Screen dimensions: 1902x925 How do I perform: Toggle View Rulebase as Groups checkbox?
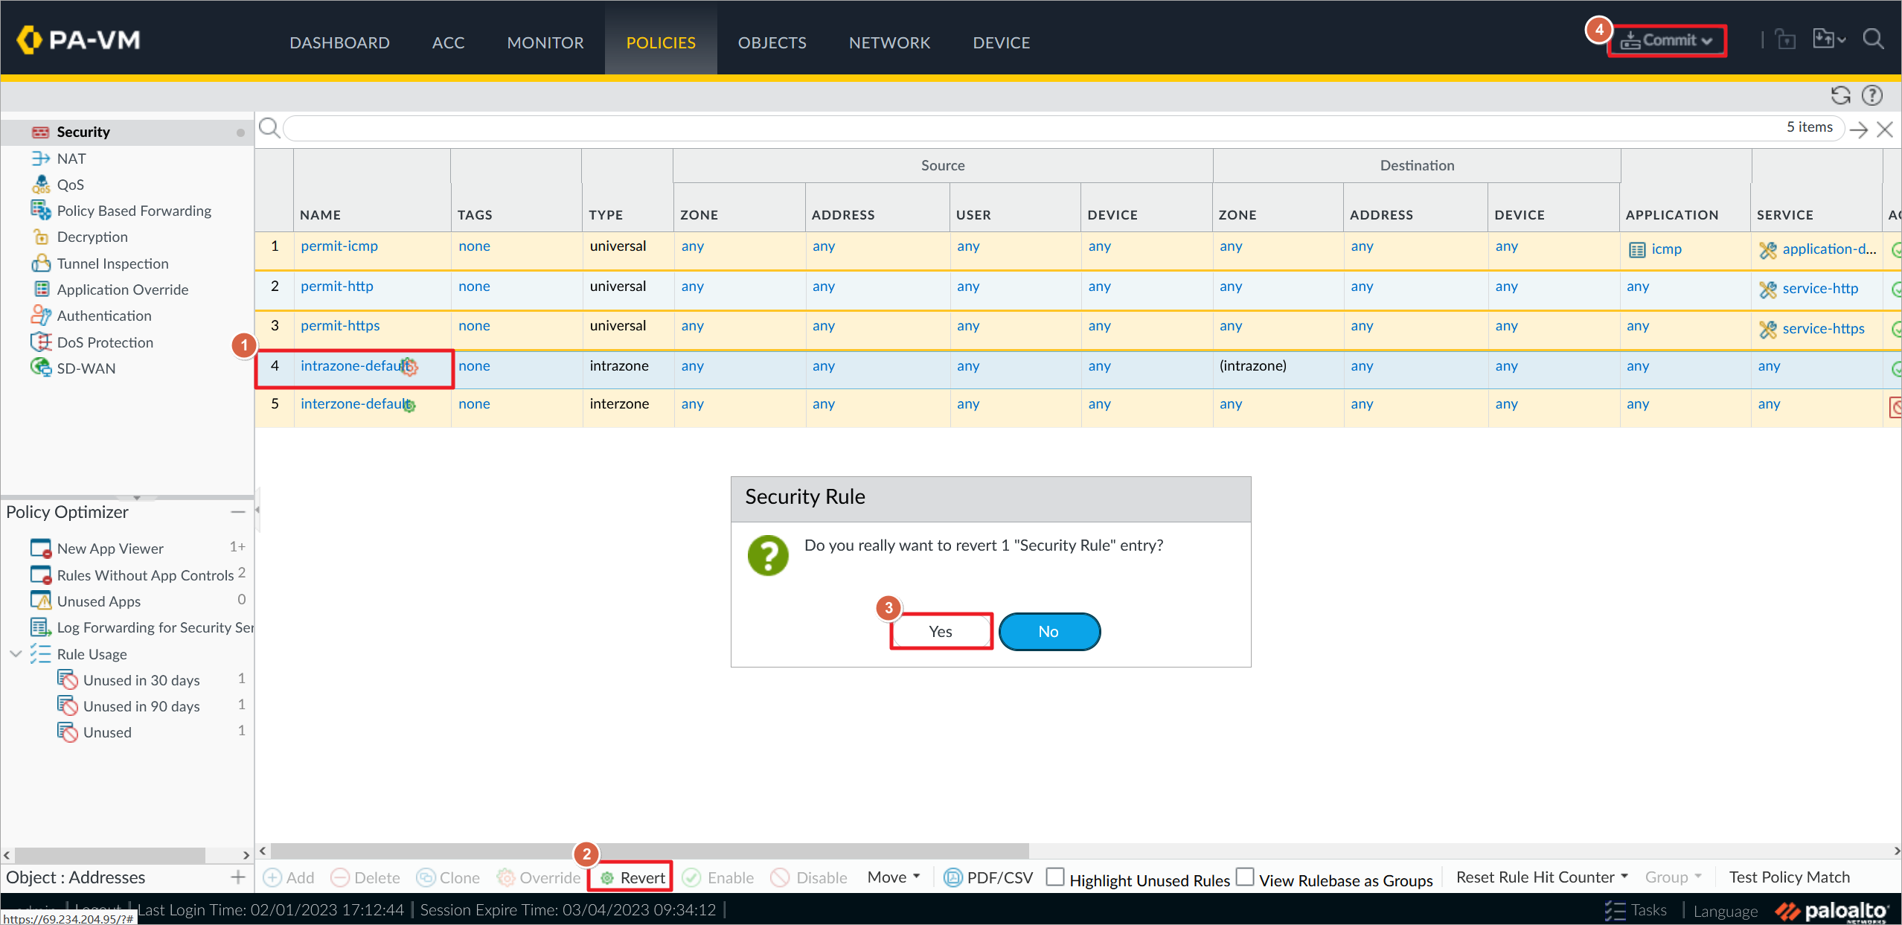1244,877
